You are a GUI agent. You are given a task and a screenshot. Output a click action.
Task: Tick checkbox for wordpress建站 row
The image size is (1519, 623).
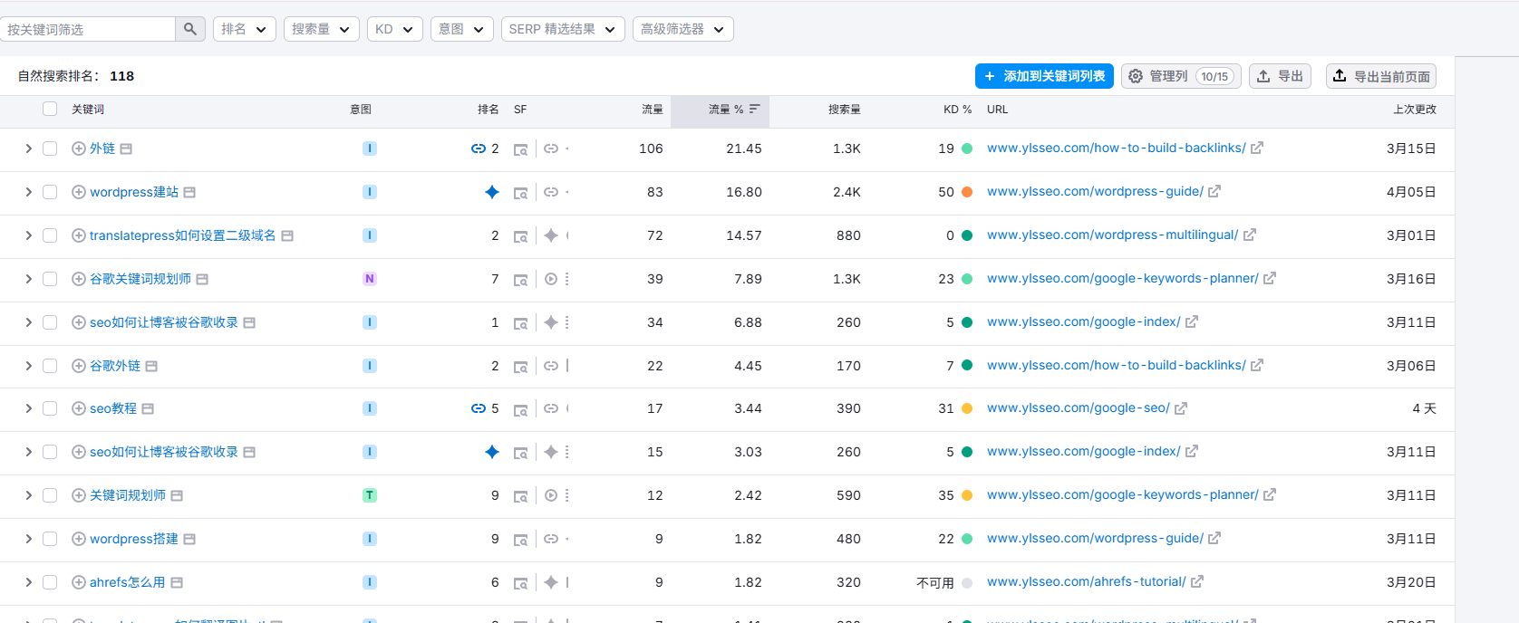[x=50, y=192]
